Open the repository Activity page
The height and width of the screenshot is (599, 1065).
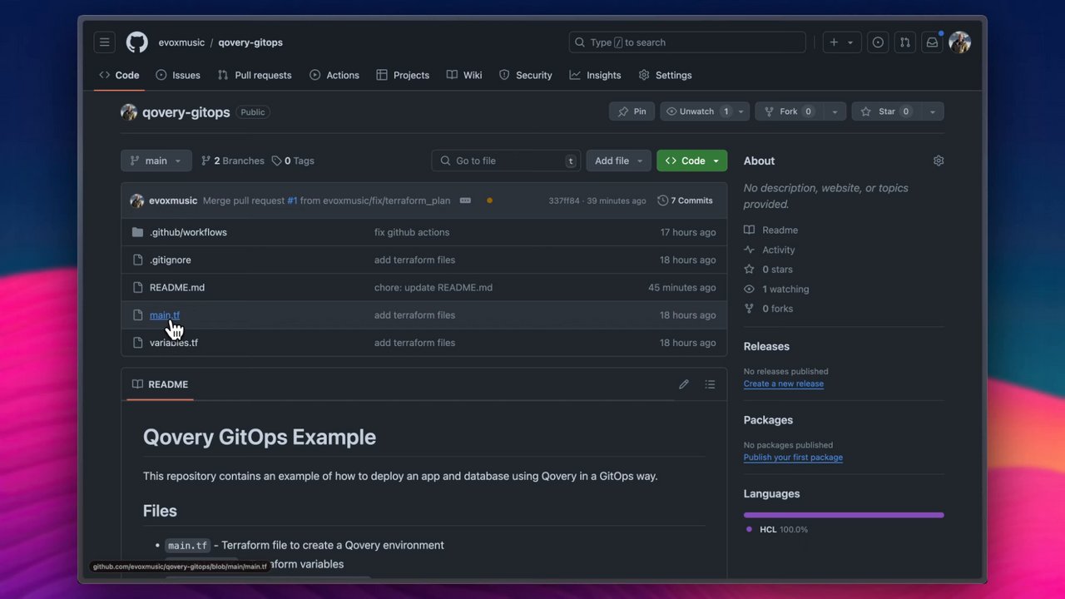pyautogui.click(x=770, y=250)
